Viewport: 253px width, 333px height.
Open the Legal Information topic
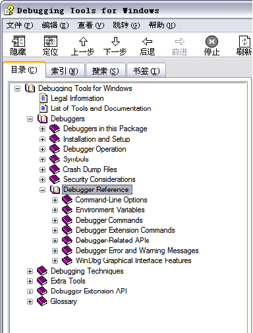77,98
